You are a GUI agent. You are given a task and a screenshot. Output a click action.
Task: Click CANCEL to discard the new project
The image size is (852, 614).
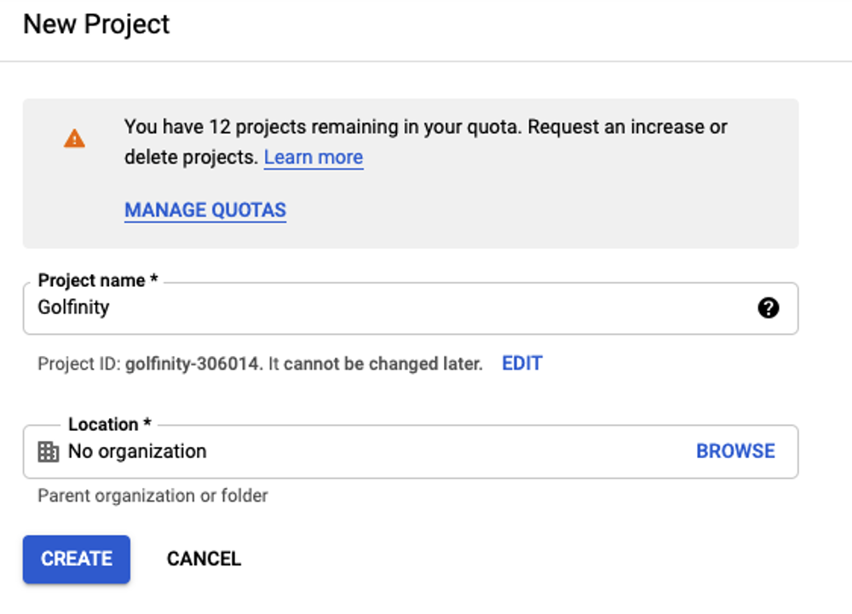click(x=204, y=559)
